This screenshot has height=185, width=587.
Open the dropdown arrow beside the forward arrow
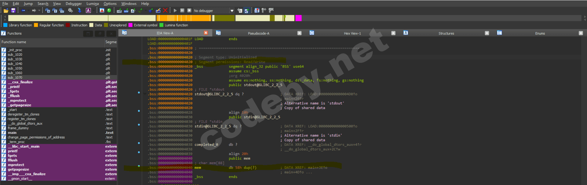(39, 11)
